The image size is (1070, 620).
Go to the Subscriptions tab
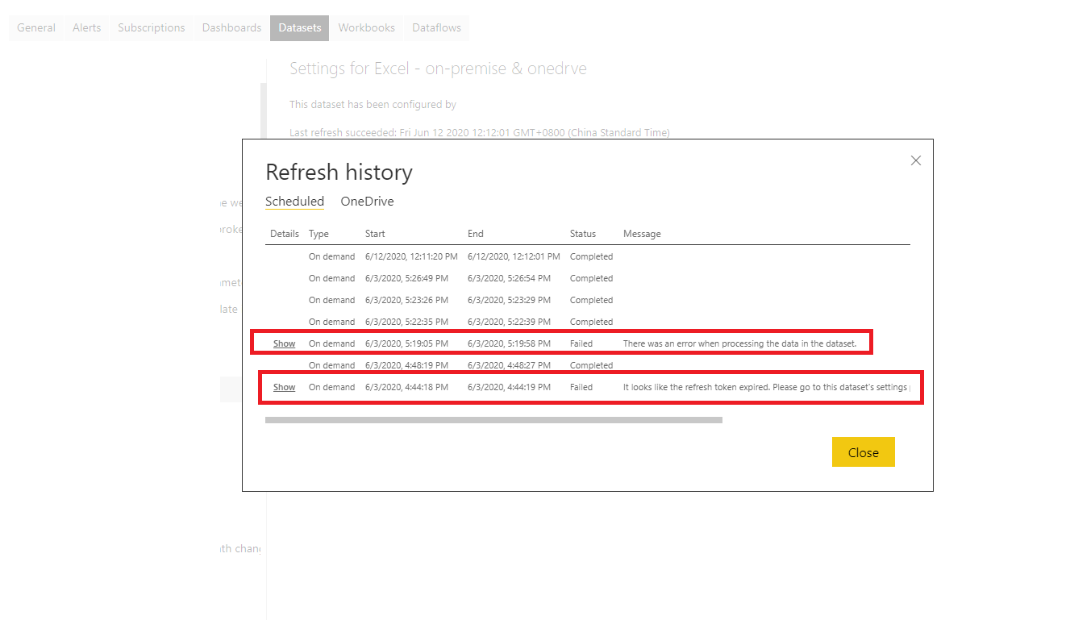[x=152, y=27]
